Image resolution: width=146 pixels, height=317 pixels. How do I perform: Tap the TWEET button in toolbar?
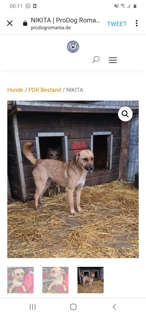117,24
